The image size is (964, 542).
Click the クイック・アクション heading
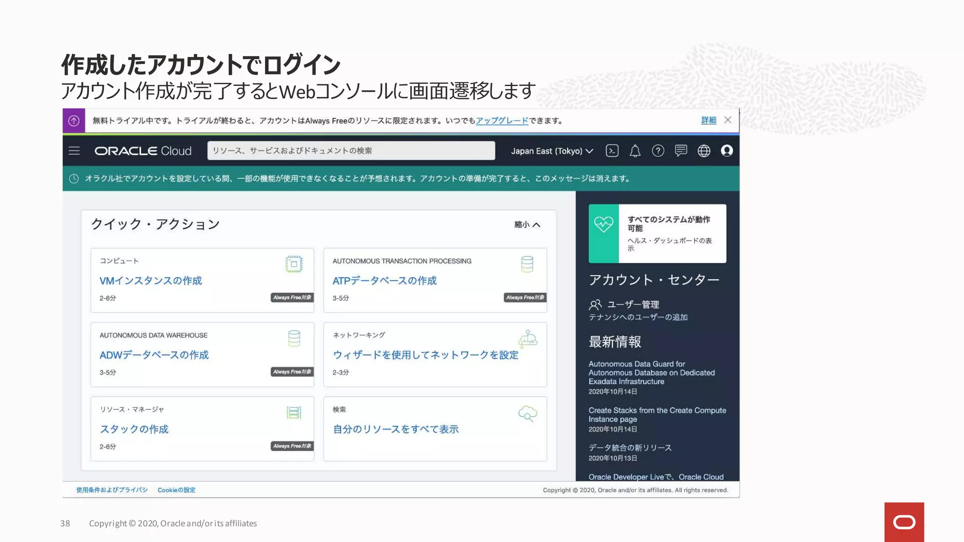pyautogui.click(x=155, y=224)
